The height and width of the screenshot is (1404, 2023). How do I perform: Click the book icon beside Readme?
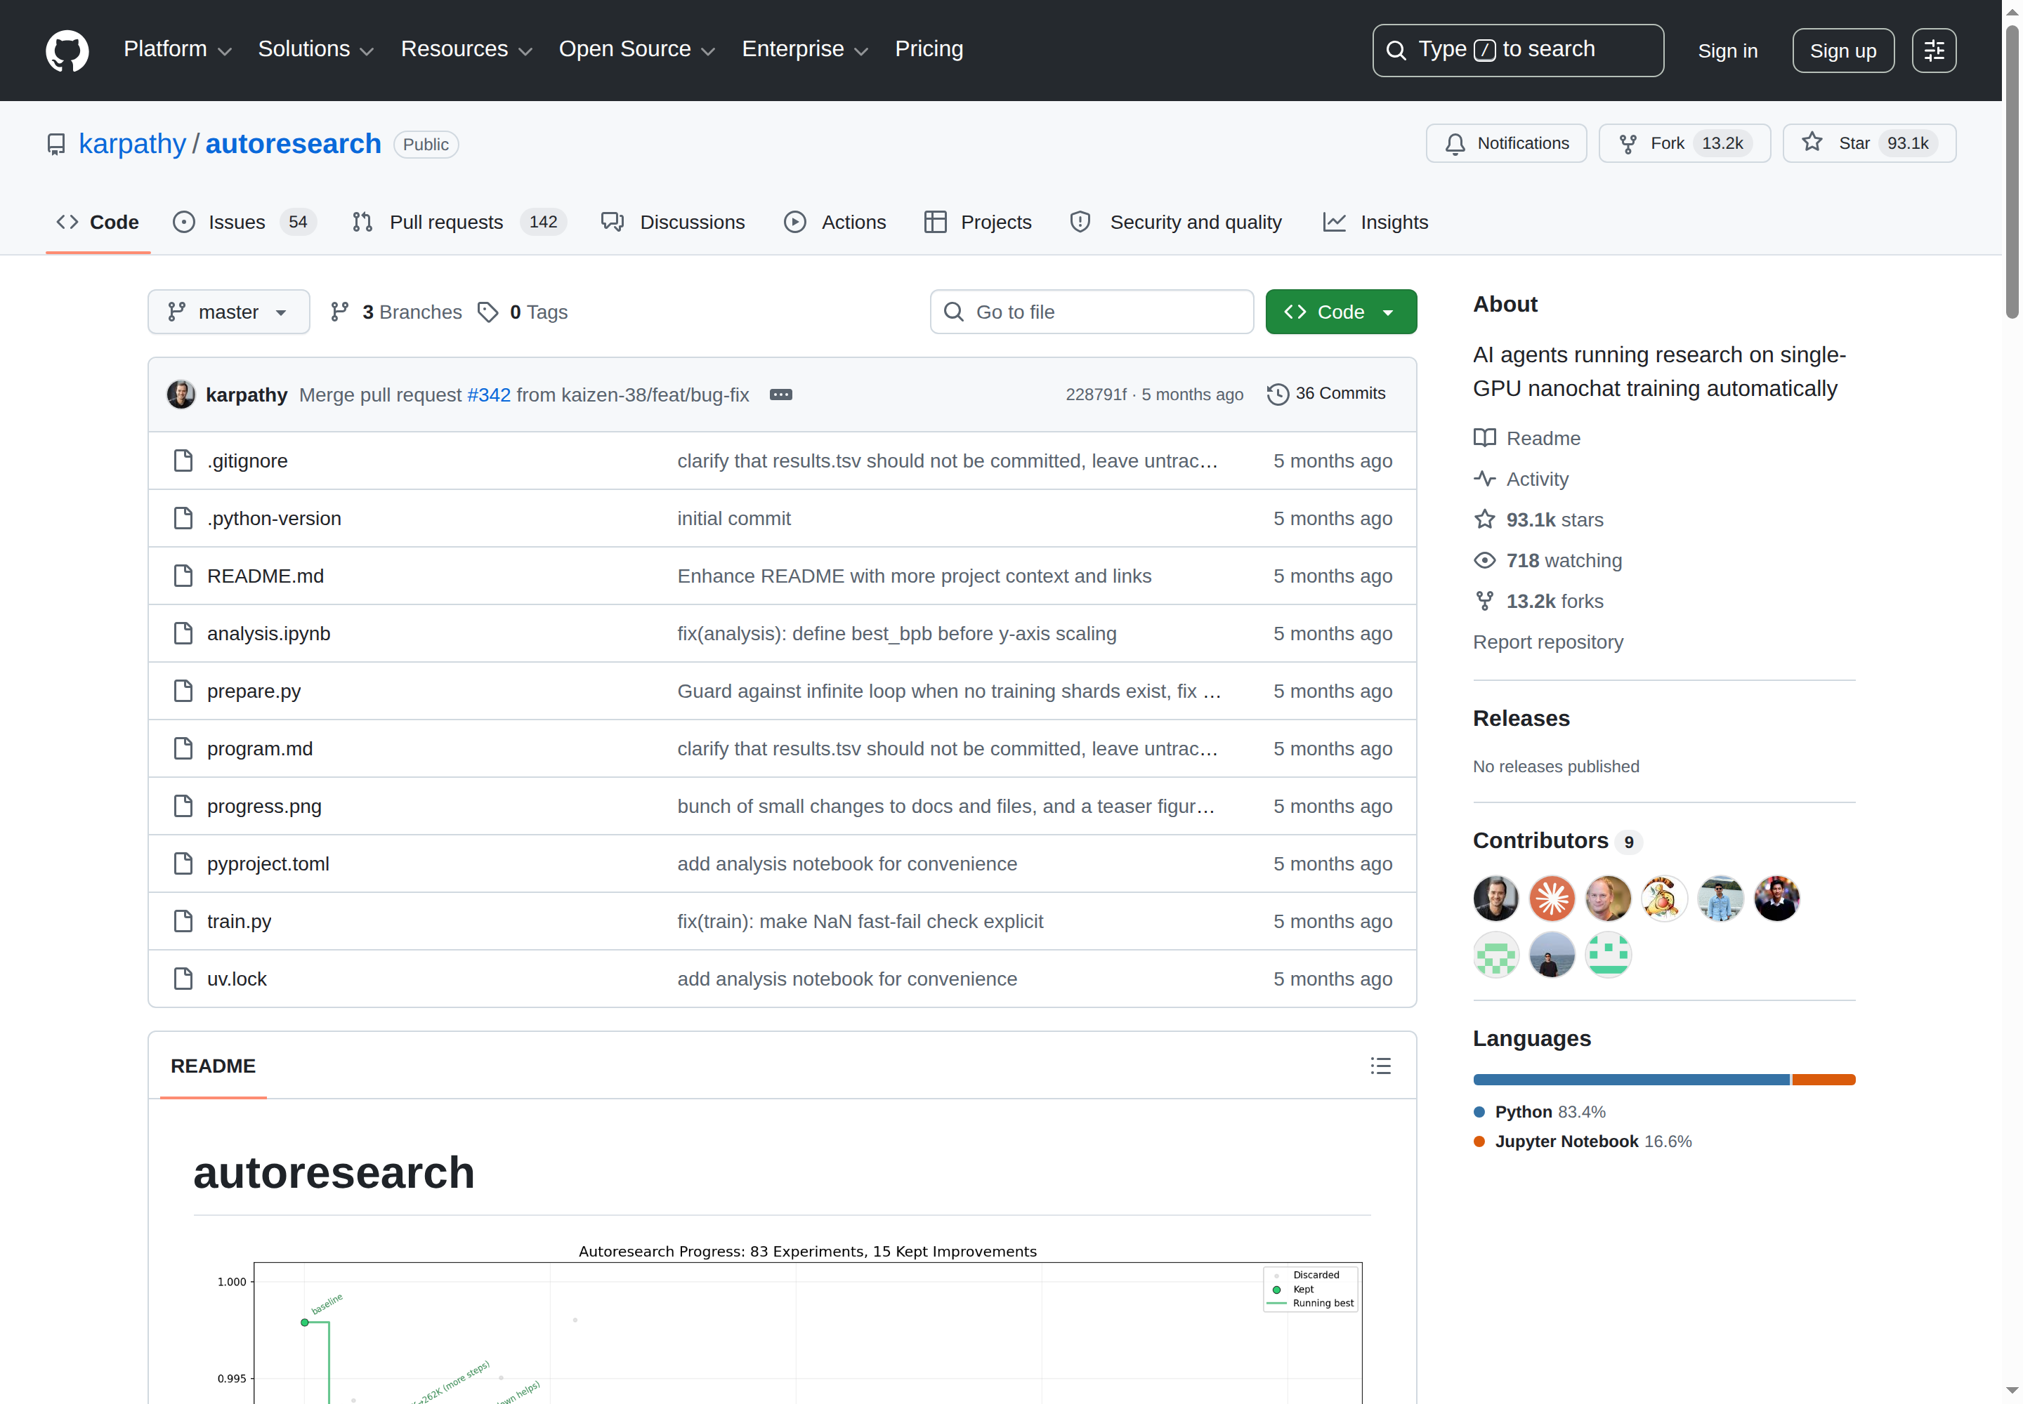1485,438
